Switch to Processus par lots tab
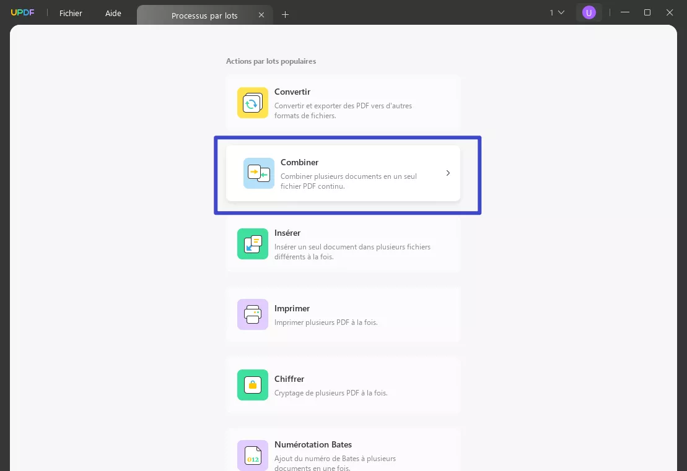This screenshot has width=687, height=471. click(x=204, y=15)
